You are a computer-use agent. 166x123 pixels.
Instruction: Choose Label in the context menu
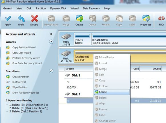coord(112,115)
